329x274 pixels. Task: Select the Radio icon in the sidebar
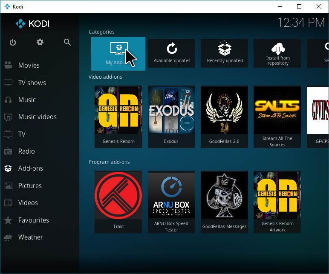click(x=8, y=151)
